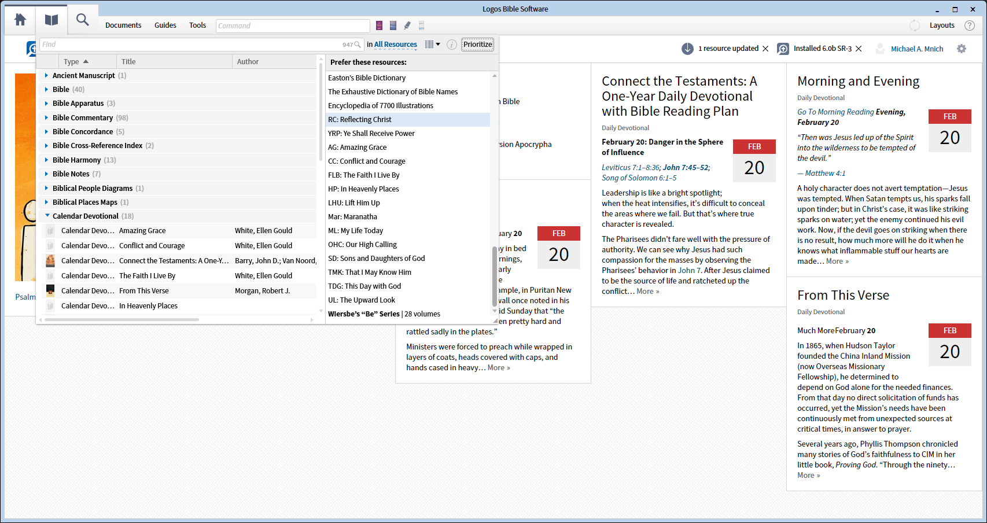
Task: Expand the Bible group
Action: point(46,89)
